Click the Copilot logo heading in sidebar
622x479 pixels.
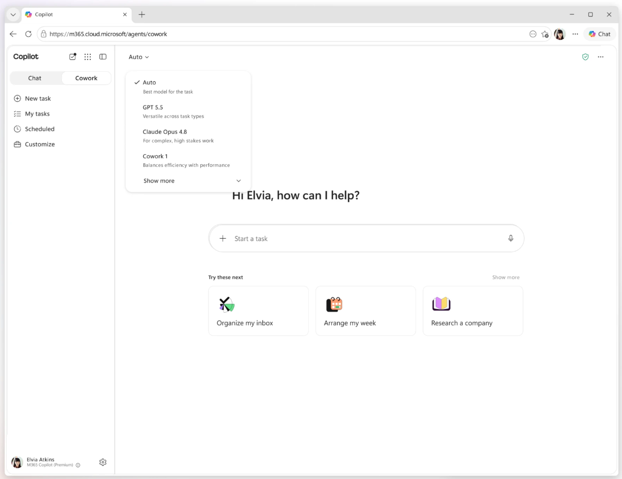coord(26,57)
